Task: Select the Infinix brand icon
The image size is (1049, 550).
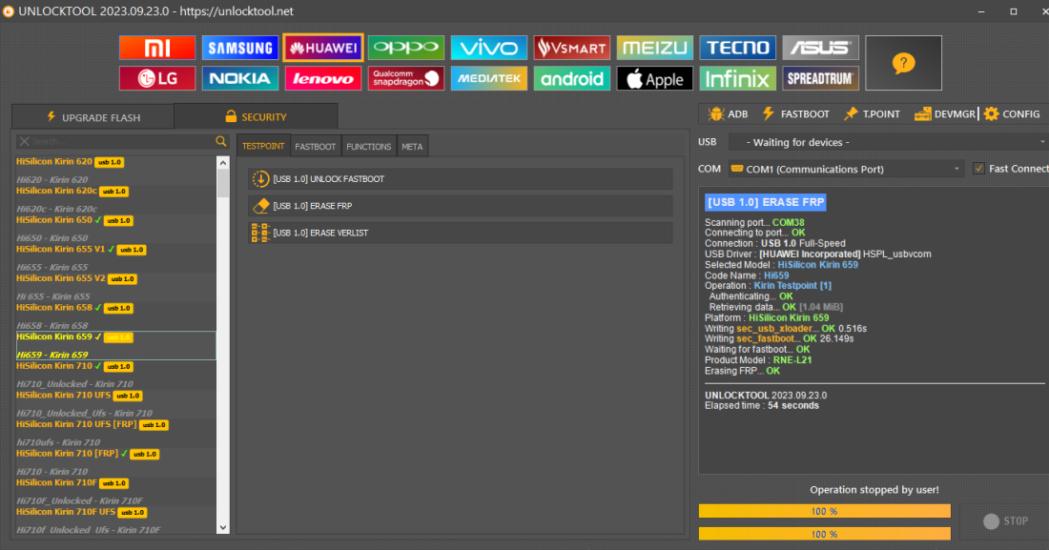Action: coord(738,78)
